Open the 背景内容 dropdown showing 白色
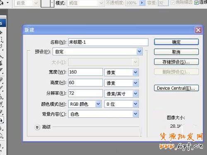207x155 pixels. (x=103, y=114)
